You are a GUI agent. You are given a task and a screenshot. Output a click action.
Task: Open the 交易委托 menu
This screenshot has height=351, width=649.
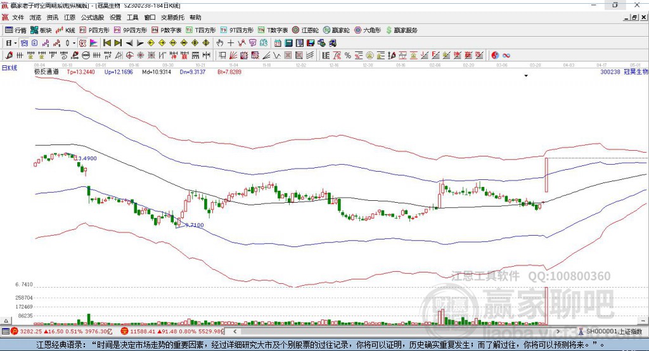coord(172,17)
